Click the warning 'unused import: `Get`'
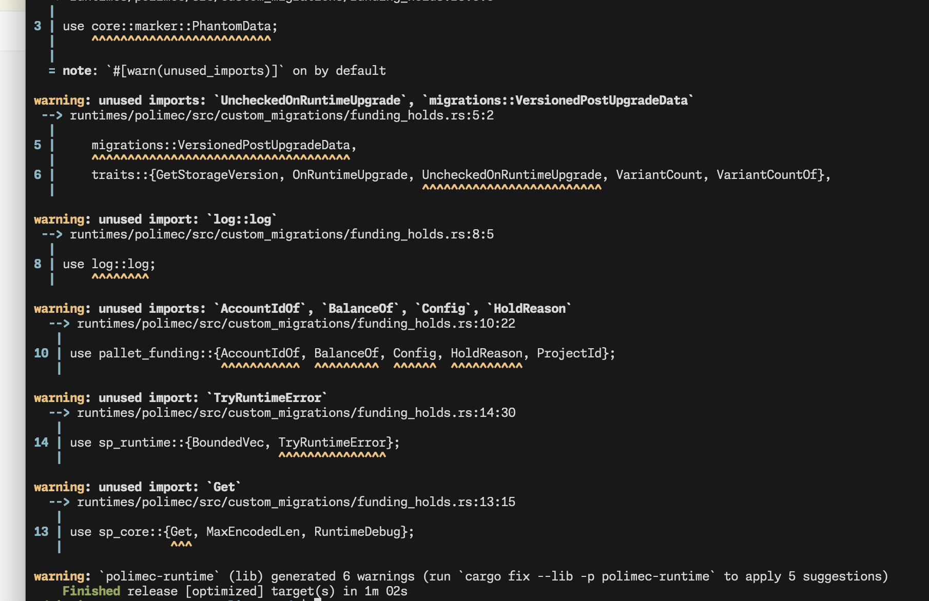This screenshot has width=929, height=601. [138, 487]
